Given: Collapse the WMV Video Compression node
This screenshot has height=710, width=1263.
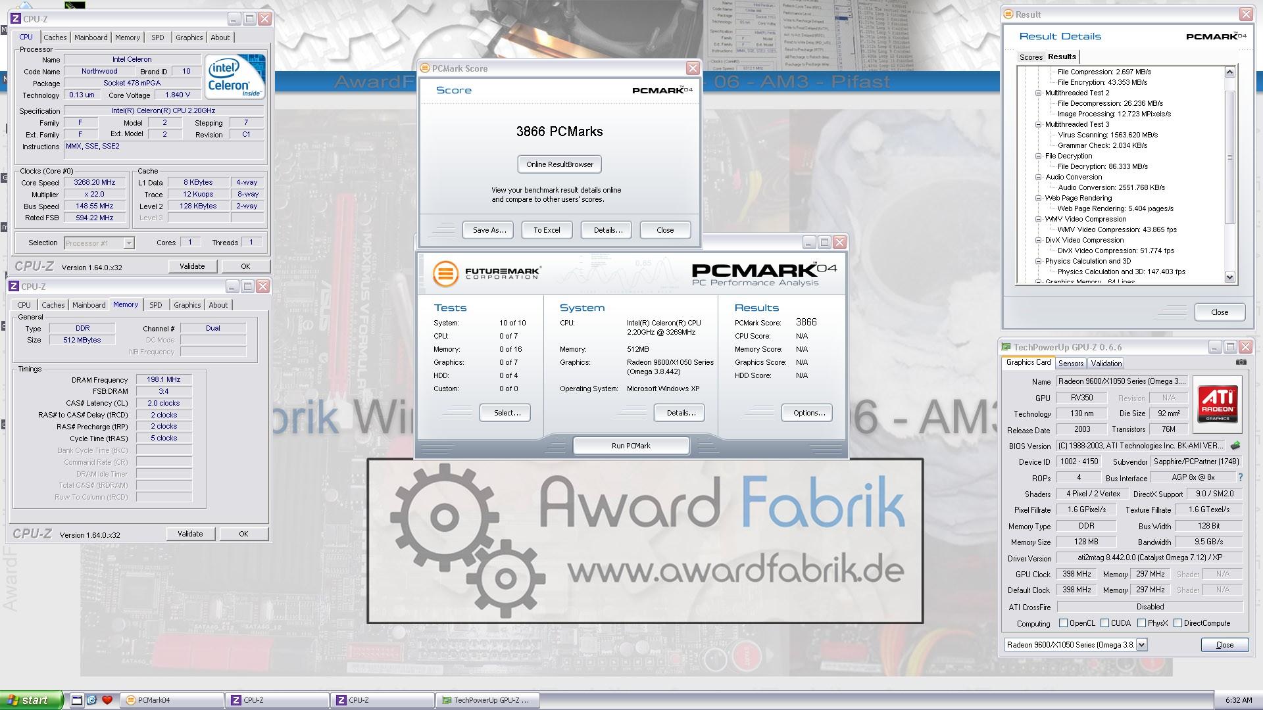Looking at the screenshot, I should tap(1039, 219).
